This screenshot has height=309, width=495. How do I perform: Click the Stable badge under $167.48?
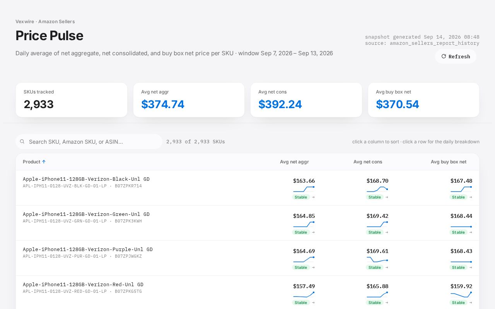[458, 197]
